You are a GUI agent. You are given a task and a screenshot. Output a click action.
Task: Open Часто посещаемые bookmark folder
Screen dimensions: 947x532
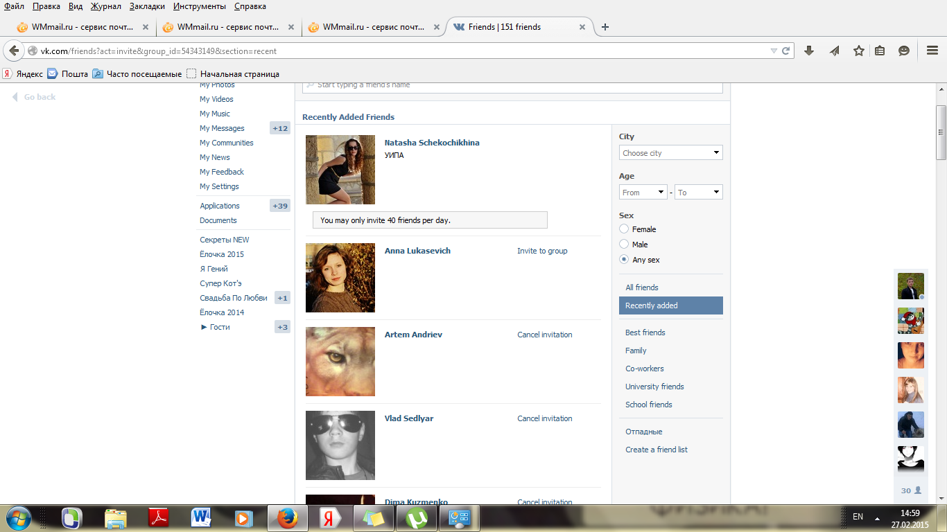point(137,74)
